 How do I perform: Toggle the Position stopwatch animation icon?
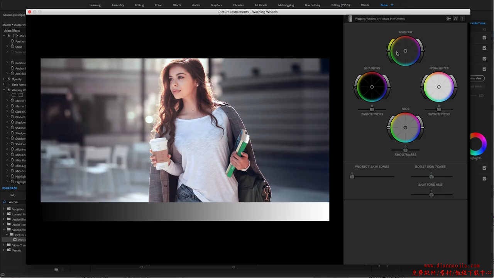point(12,41)
